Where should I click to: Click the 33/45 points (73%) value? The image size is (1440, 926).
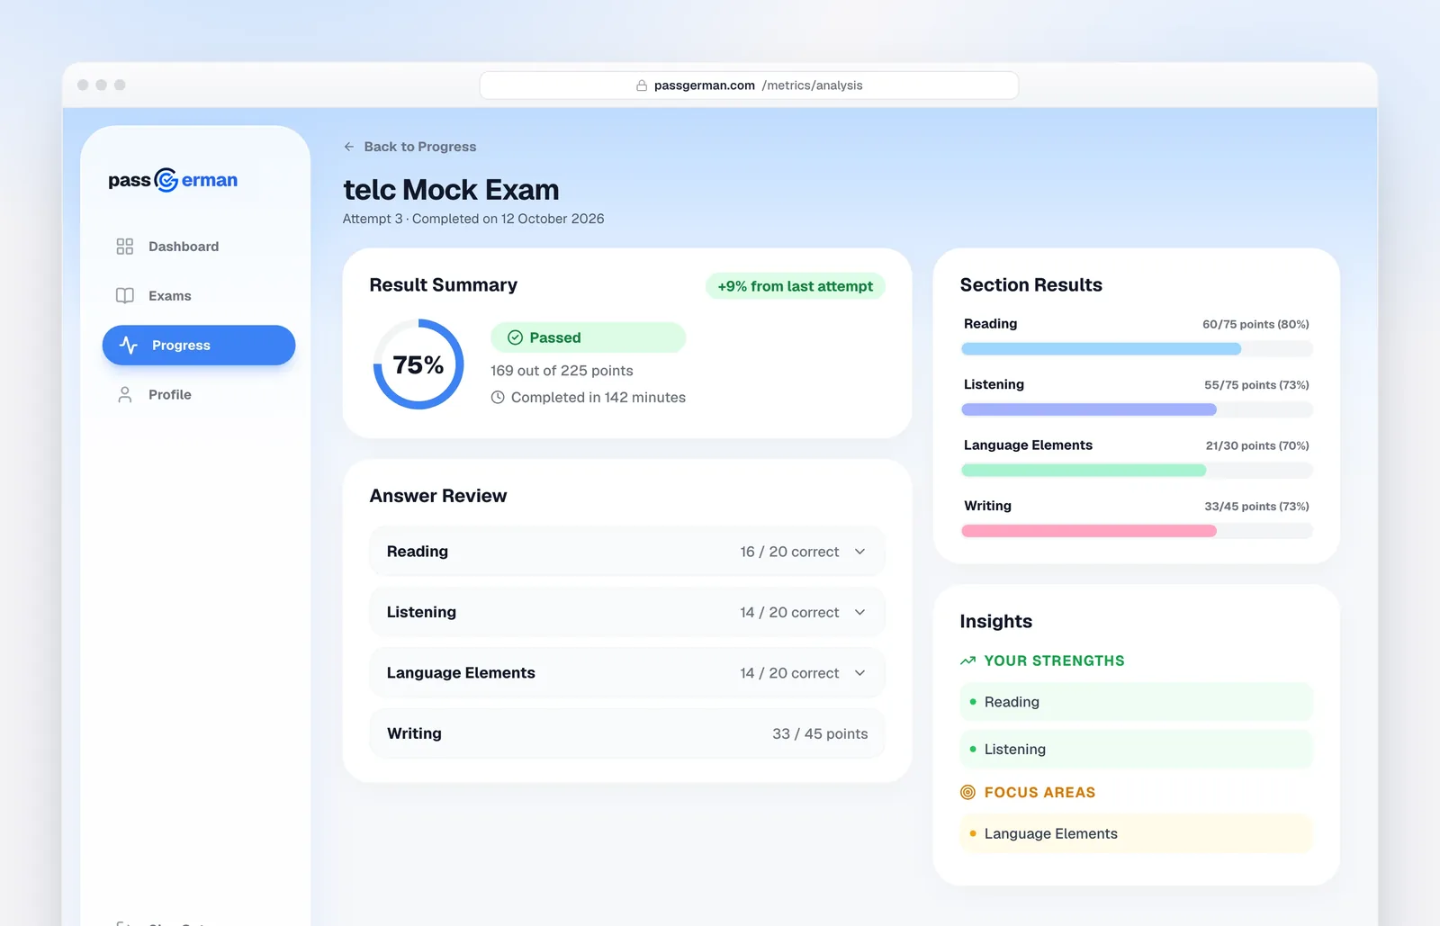pos(1256,507)
